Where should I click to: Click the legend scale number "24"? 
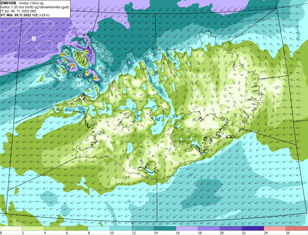pyautogui.click(x=266, y=233)
